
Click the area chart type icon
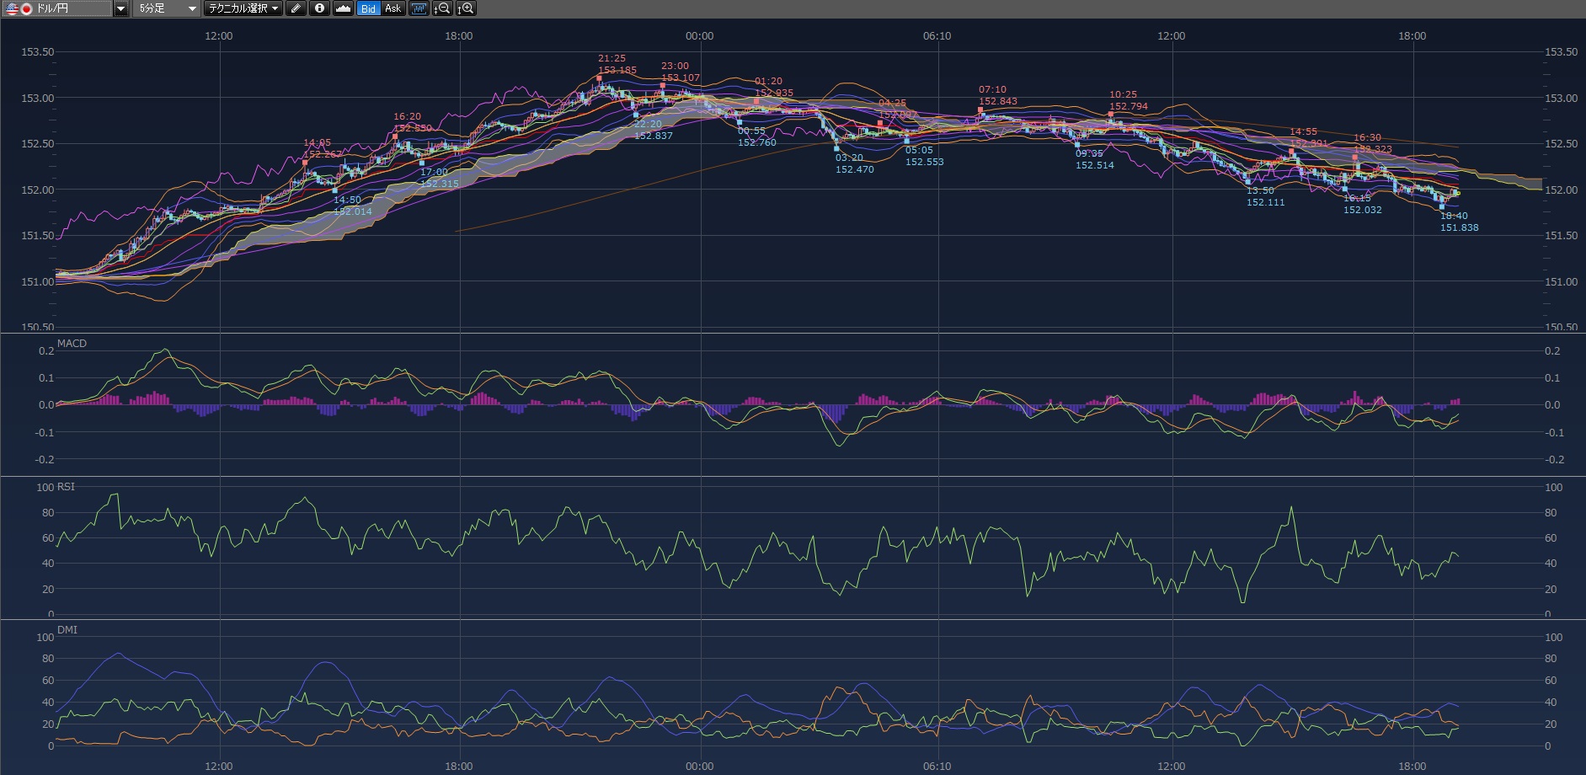pos(343,8)
